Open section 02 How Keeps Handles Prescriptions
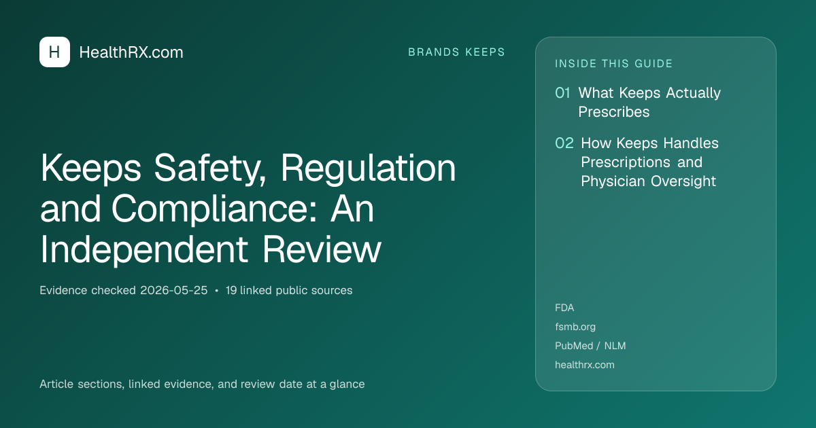 tap(636, 162)
